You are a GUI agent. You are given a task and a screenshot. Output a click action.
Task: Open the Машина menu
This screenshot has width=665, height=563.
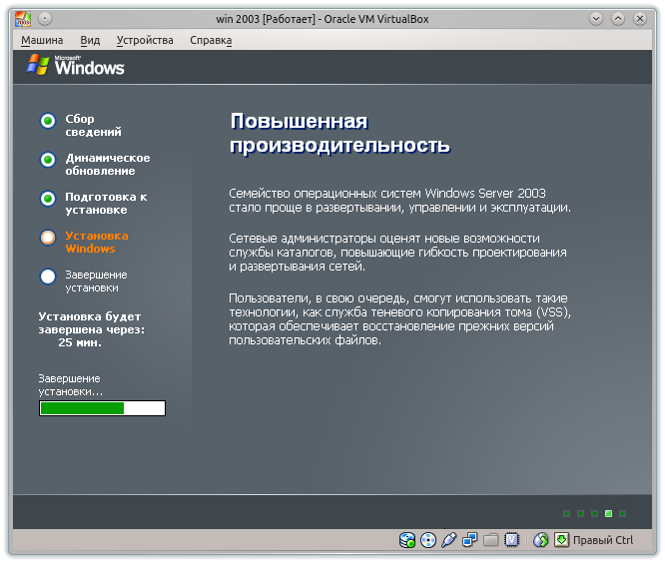(42, 40)
